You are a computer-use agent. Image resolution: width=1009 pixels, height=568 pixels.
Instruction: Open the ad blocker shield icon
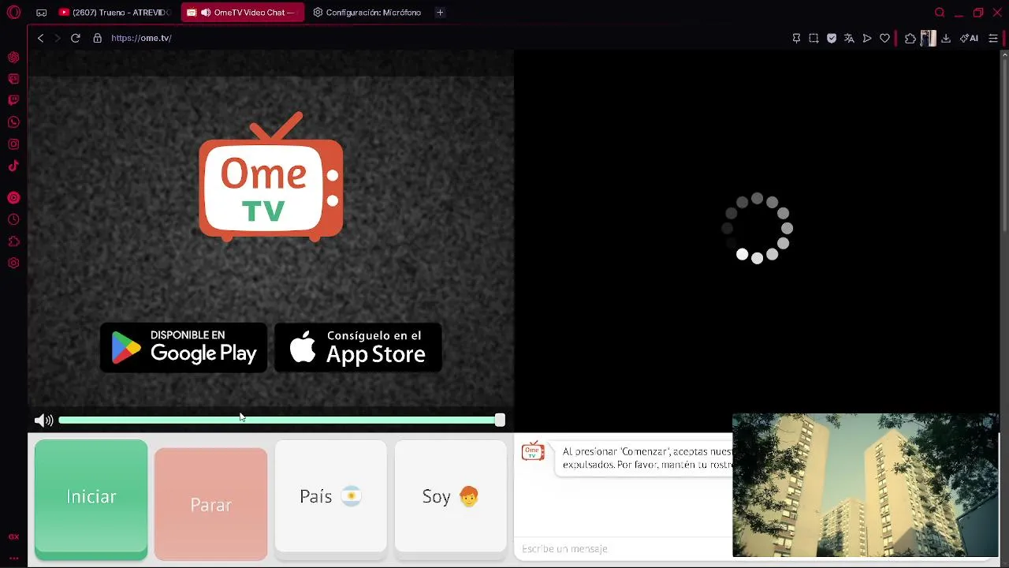point(832,38)
